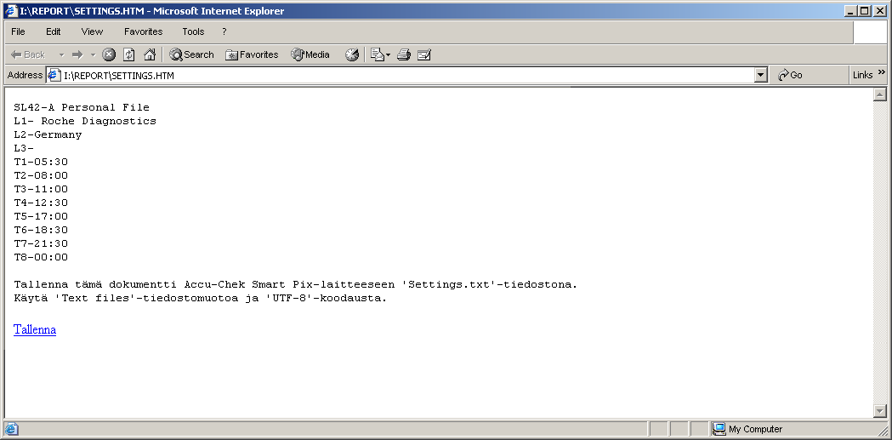The image size is (892, 440).
Task: Open the Search pane
Action: tap(191, 54)
